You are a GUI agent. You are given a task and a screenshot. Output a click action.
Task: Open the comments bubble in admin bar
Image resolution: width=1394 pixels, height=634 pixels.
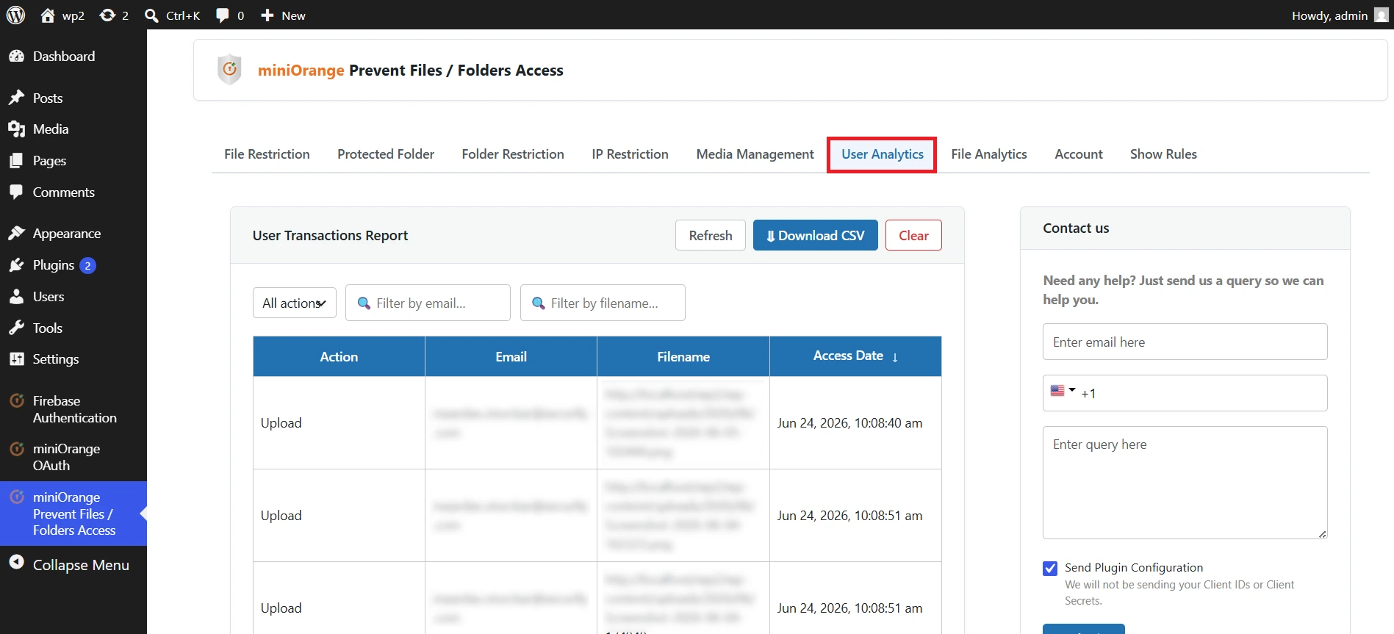pyautogui.click(x=222, y=15)
